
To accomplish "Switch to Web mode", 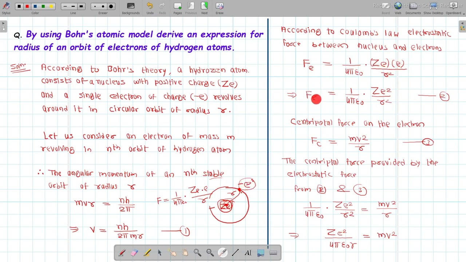I will point(398,8).
